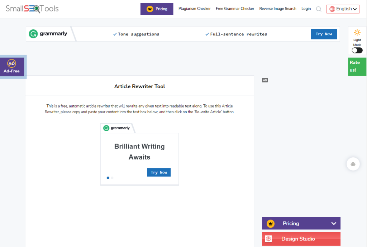Image resolution: width=367 pixels, height=247 pixels.
Task: Click the Login link
Action: 306,9
